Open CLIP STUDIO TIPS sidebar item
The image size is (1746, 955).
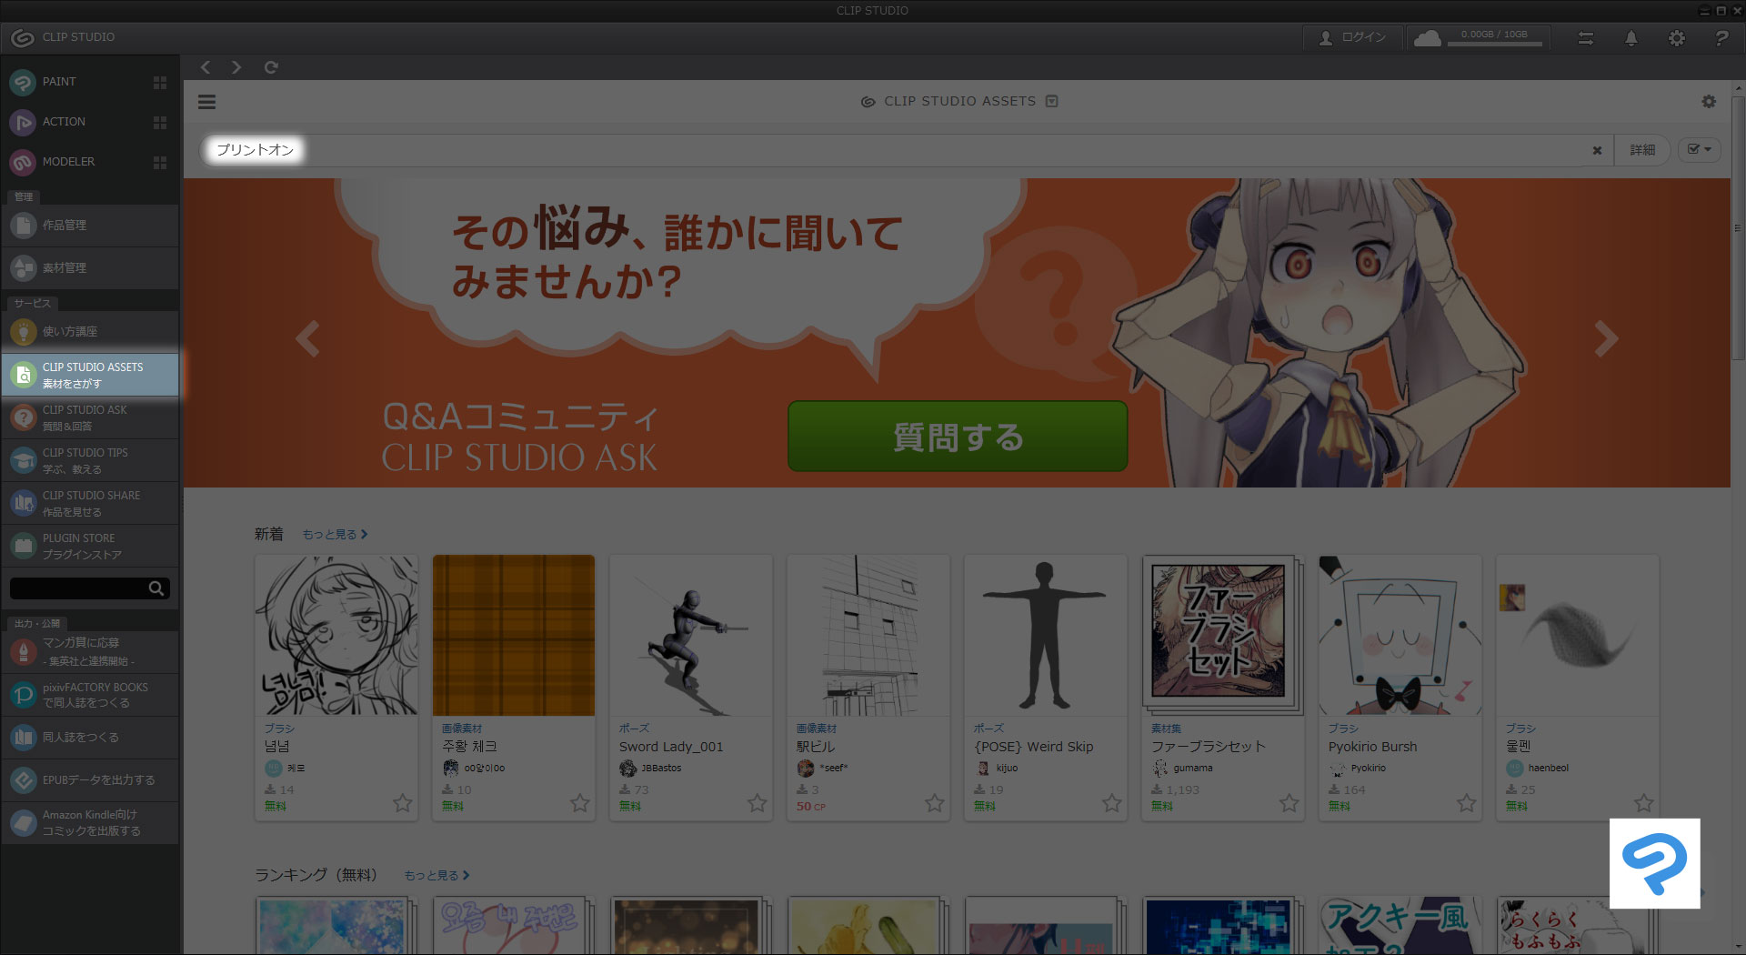point(90,460)
